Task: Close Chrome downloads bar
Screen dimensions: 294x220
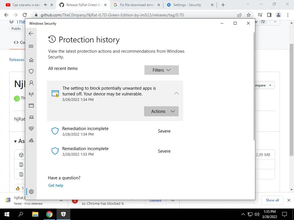Action: click(289, 200)
